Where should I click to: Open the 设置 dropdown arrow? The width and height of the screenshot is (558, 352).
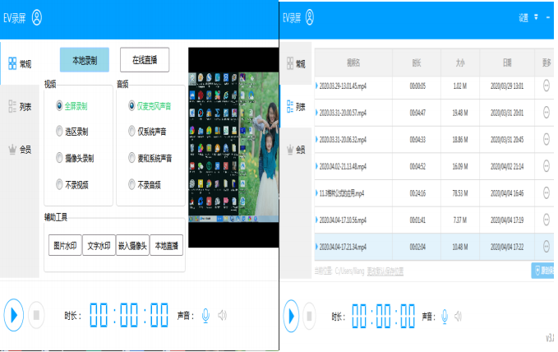pos(537,16)
